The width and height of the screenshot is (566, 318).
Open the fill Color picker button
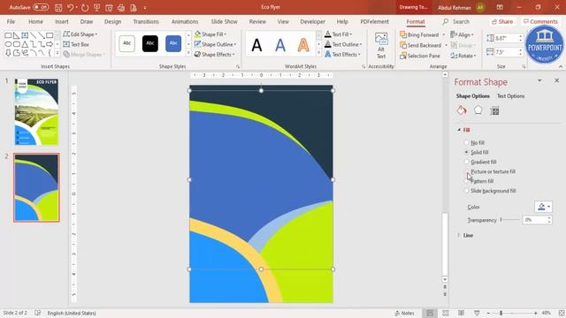coord(543,207)
